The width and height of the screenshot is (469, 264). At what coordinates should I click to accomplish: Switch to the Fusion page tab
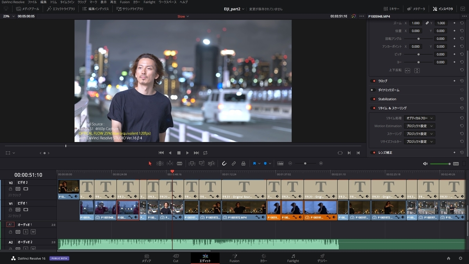[x=234, y=258]
